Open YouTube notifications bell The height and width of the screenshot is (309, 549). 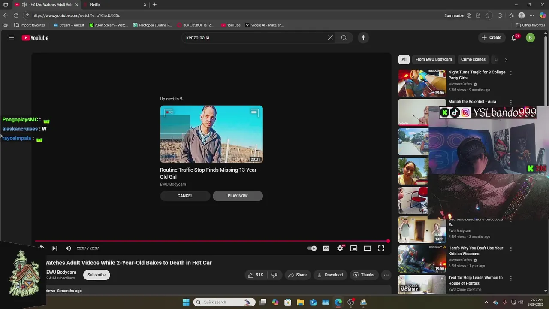point(514,38)
